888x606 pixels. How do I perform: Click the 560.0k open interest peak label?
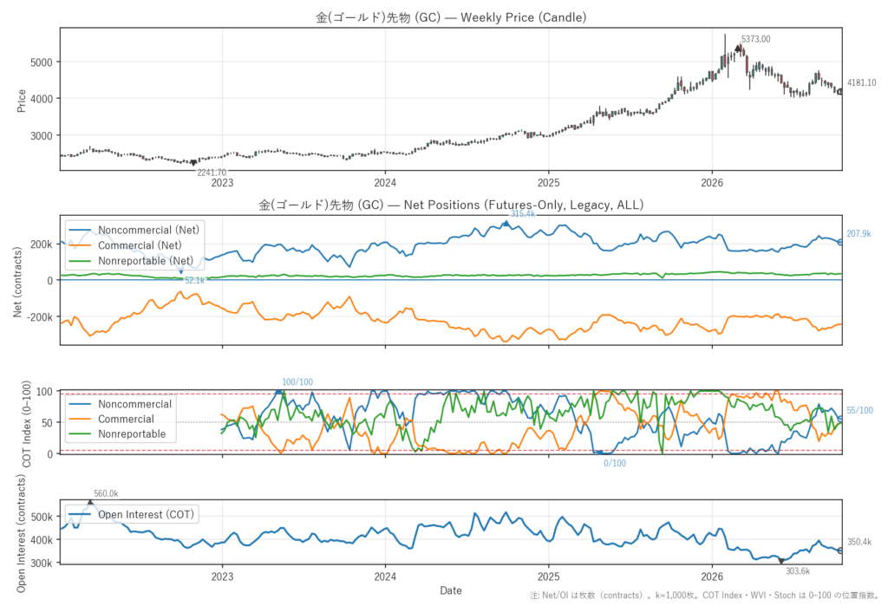pos(106,494)
